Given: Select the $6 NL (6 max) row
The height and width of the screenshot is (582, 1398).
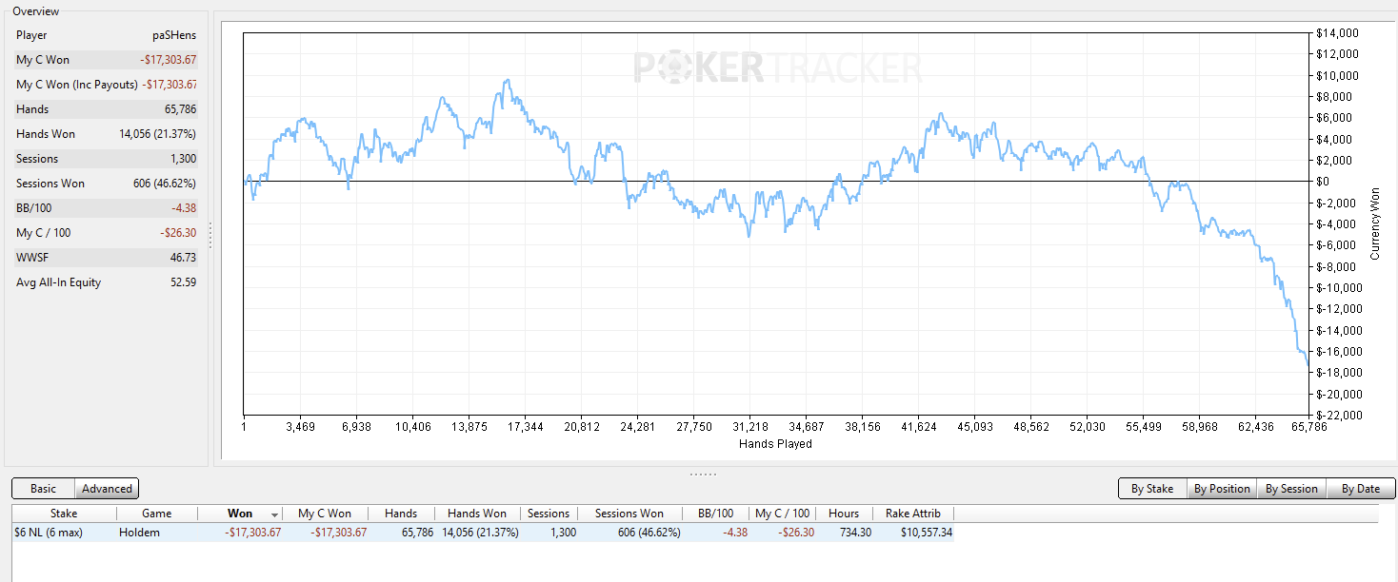Looking at the screenshot, I should (483, 533).
